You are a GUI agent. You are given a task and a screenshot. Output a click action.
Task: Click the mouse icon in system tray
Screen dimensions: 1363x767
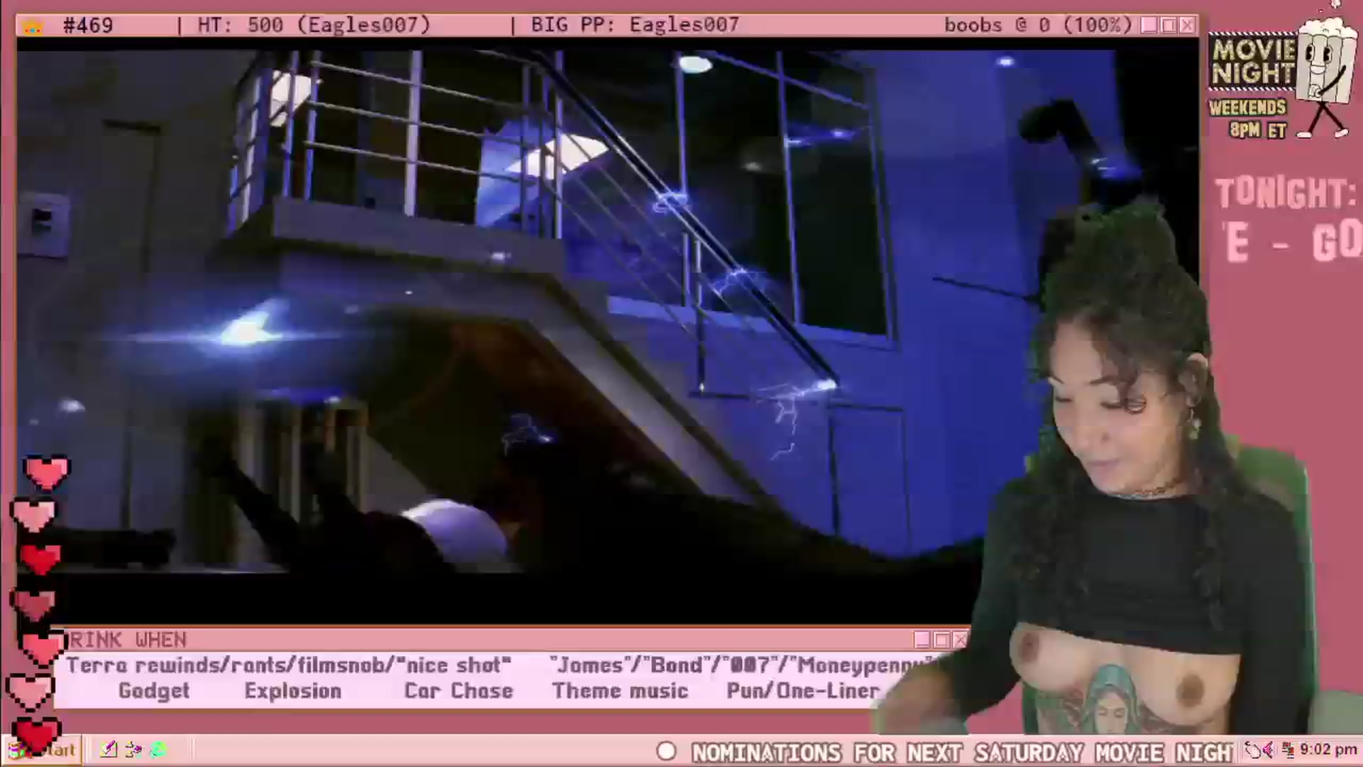coord(1254,750)
